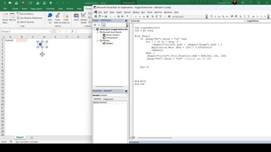Open the Tools menu in VBA editor
Viewport: 271px width, 152px height.
tap(149, 12)
